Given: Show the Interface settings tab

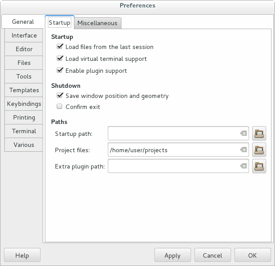Looking at the screenshot, I should pyautogui.click(x=24, y=35).
